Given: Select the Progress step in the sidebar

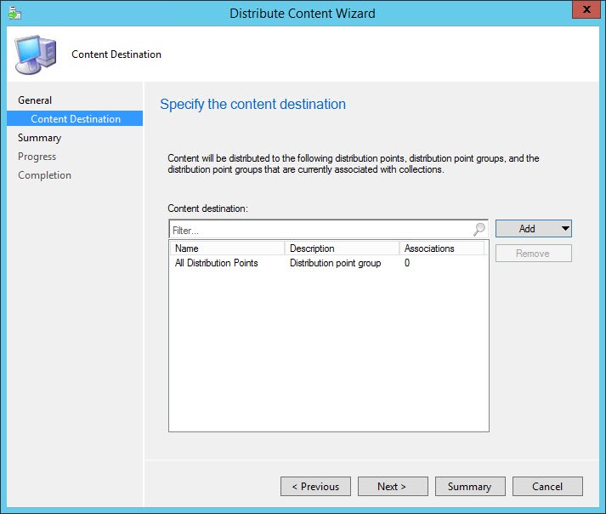Looking at the screenshot, I should click(37, 157).
